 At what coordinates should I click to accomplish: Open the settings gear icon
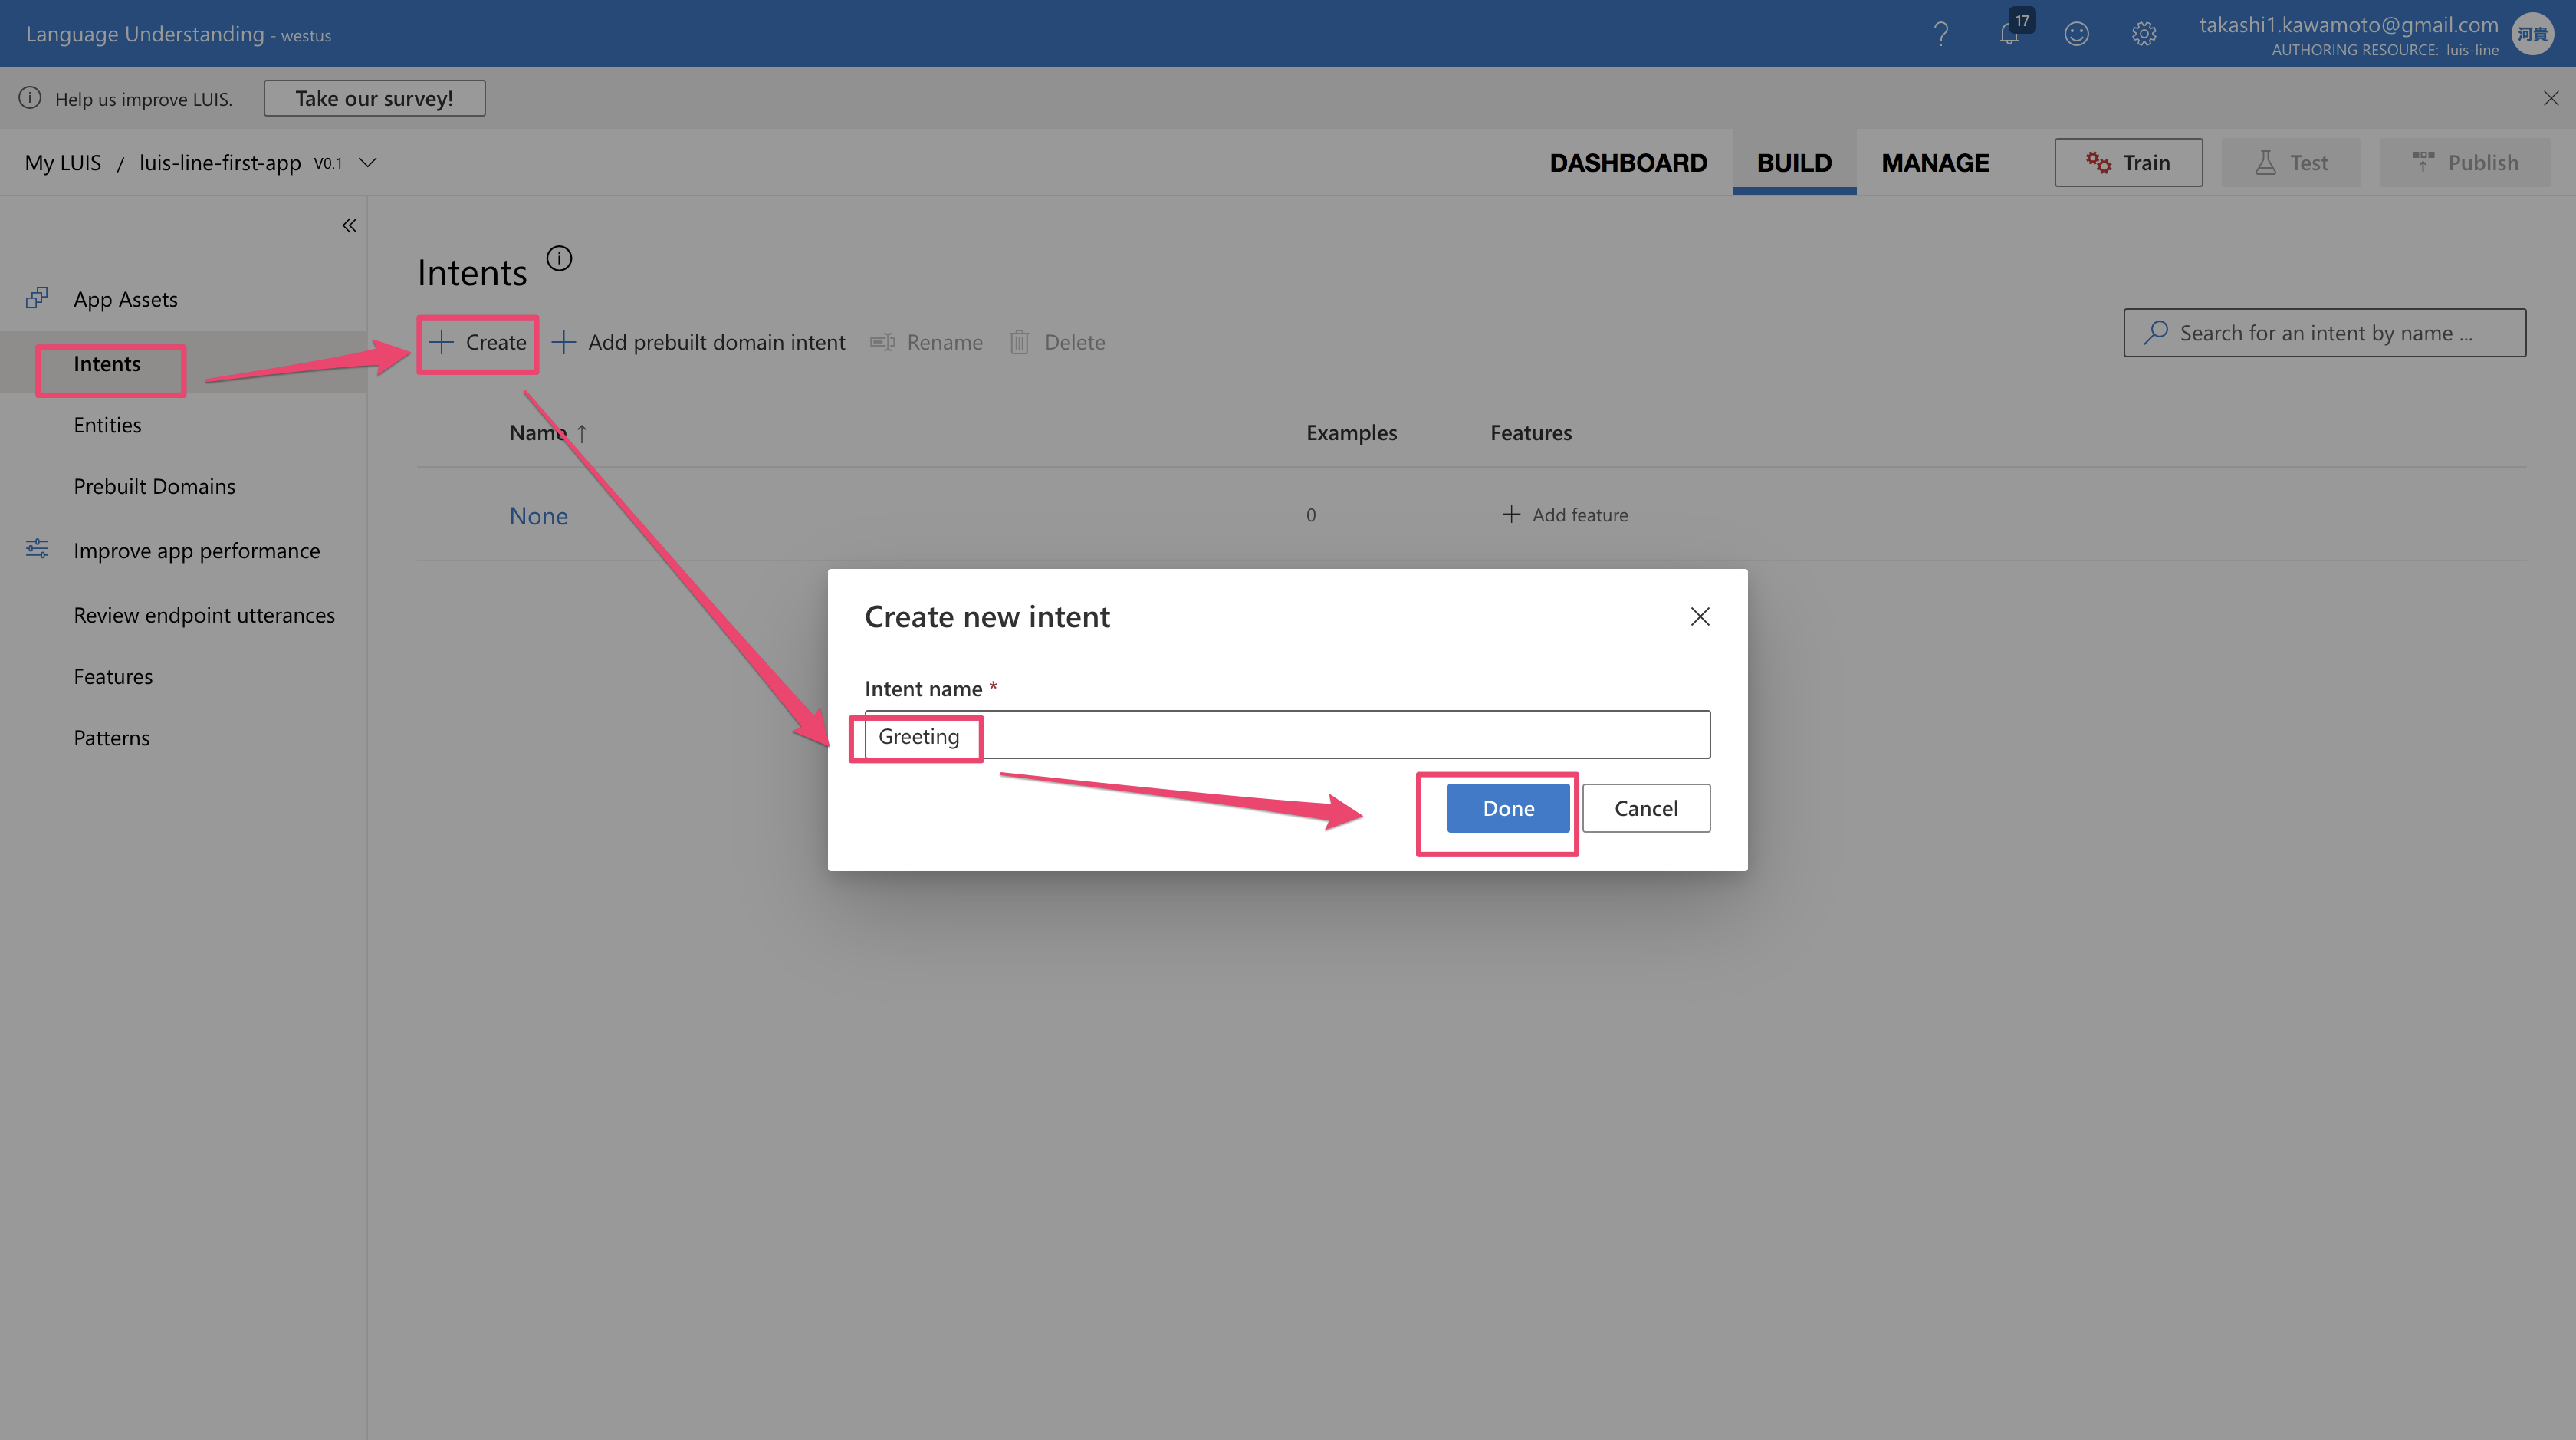[2143, 34]
